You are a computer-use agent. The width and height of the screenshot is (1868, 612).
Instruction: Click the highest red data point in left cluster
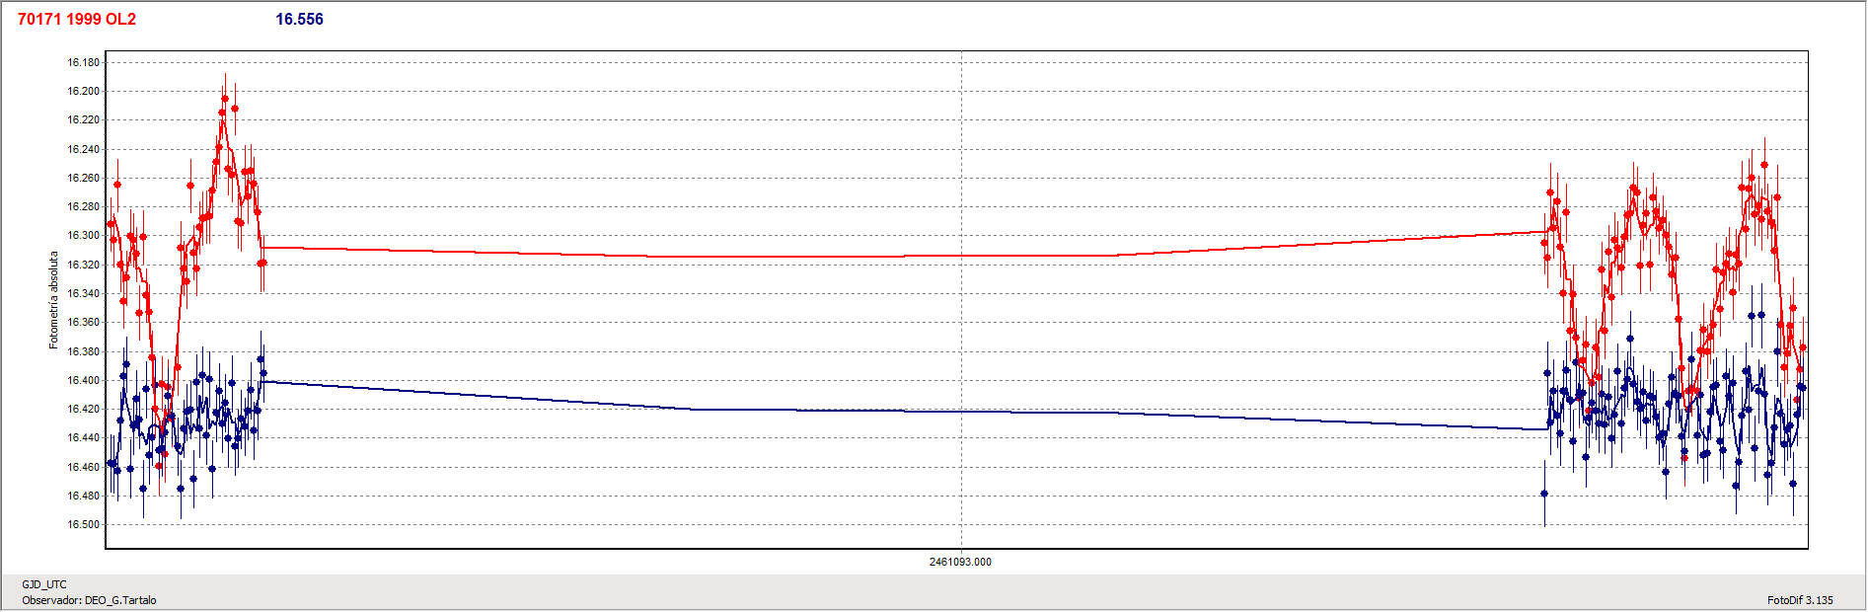click(x=225, y=99)
